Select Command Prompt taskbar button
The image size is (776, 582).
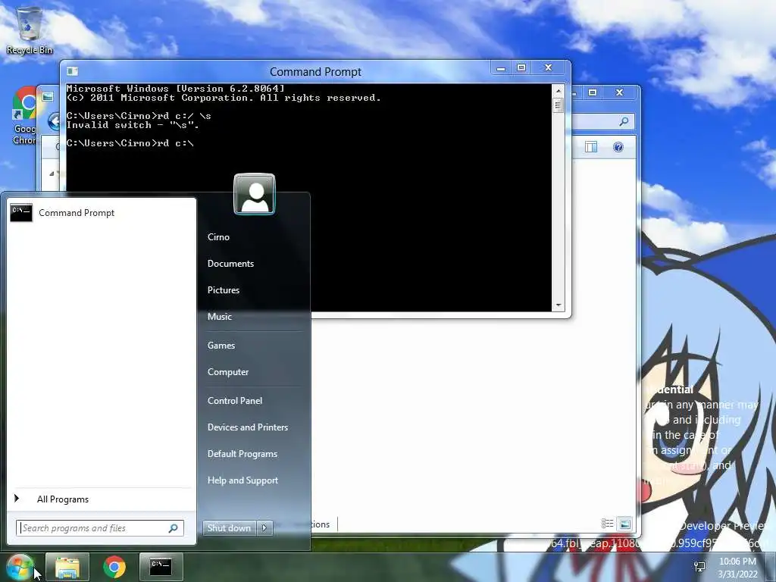point(161,567)
